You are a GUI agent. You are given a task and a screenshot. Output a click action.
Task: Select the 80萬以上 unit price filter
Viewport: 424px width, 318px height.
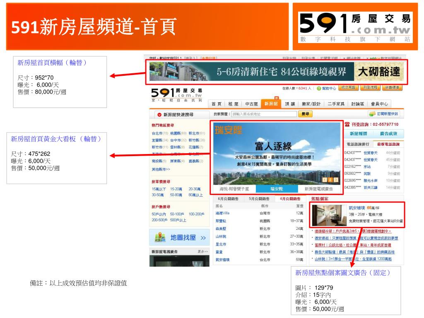[x=195, y=195]
